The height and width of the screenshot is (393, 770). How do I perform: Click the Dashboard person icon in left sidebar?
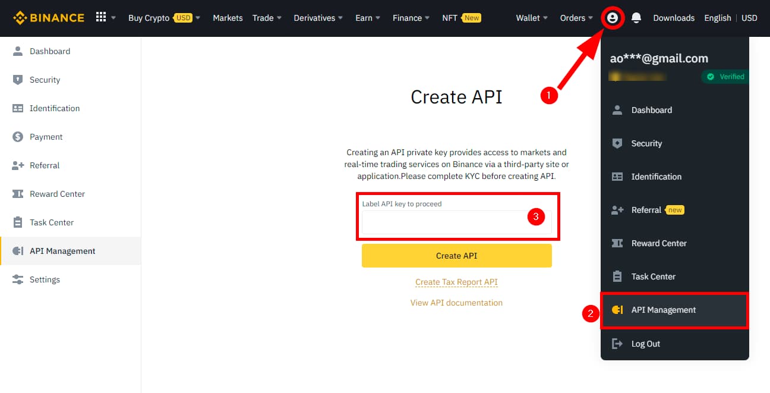18,51
